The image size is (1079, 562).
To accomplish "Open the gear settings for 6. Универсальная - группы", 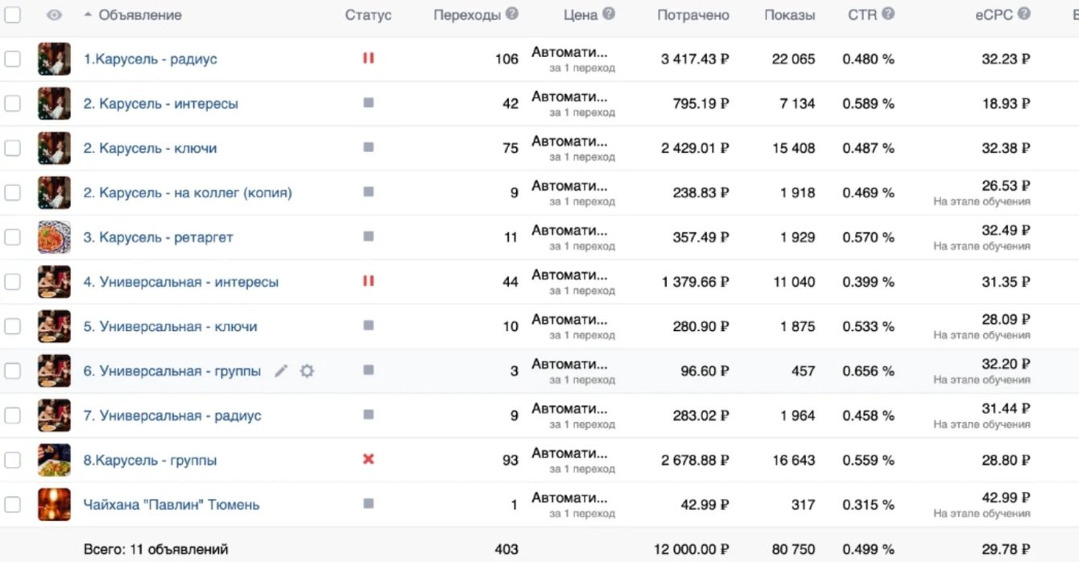I will [x=307, y=371].
